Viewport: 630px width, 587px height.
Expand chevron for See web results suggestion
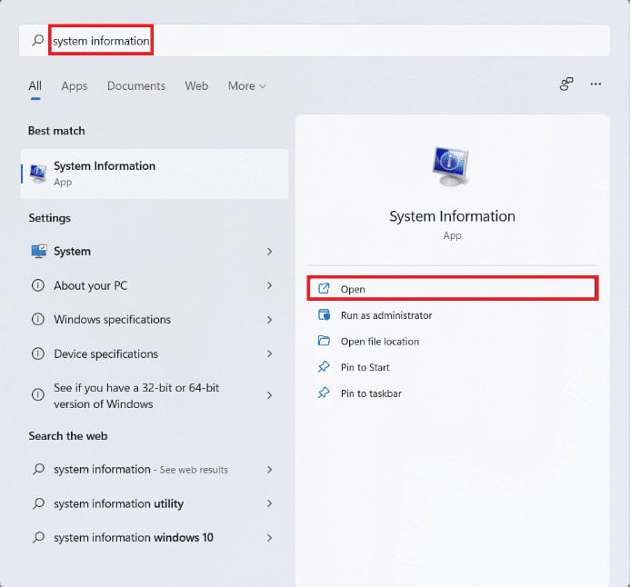tap(270, 470)
